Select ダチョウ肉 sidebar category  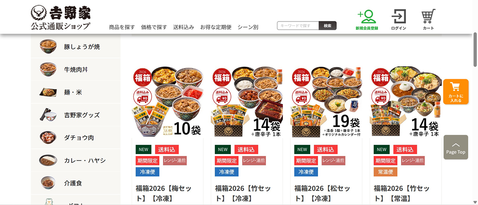[x=76, y=138]
